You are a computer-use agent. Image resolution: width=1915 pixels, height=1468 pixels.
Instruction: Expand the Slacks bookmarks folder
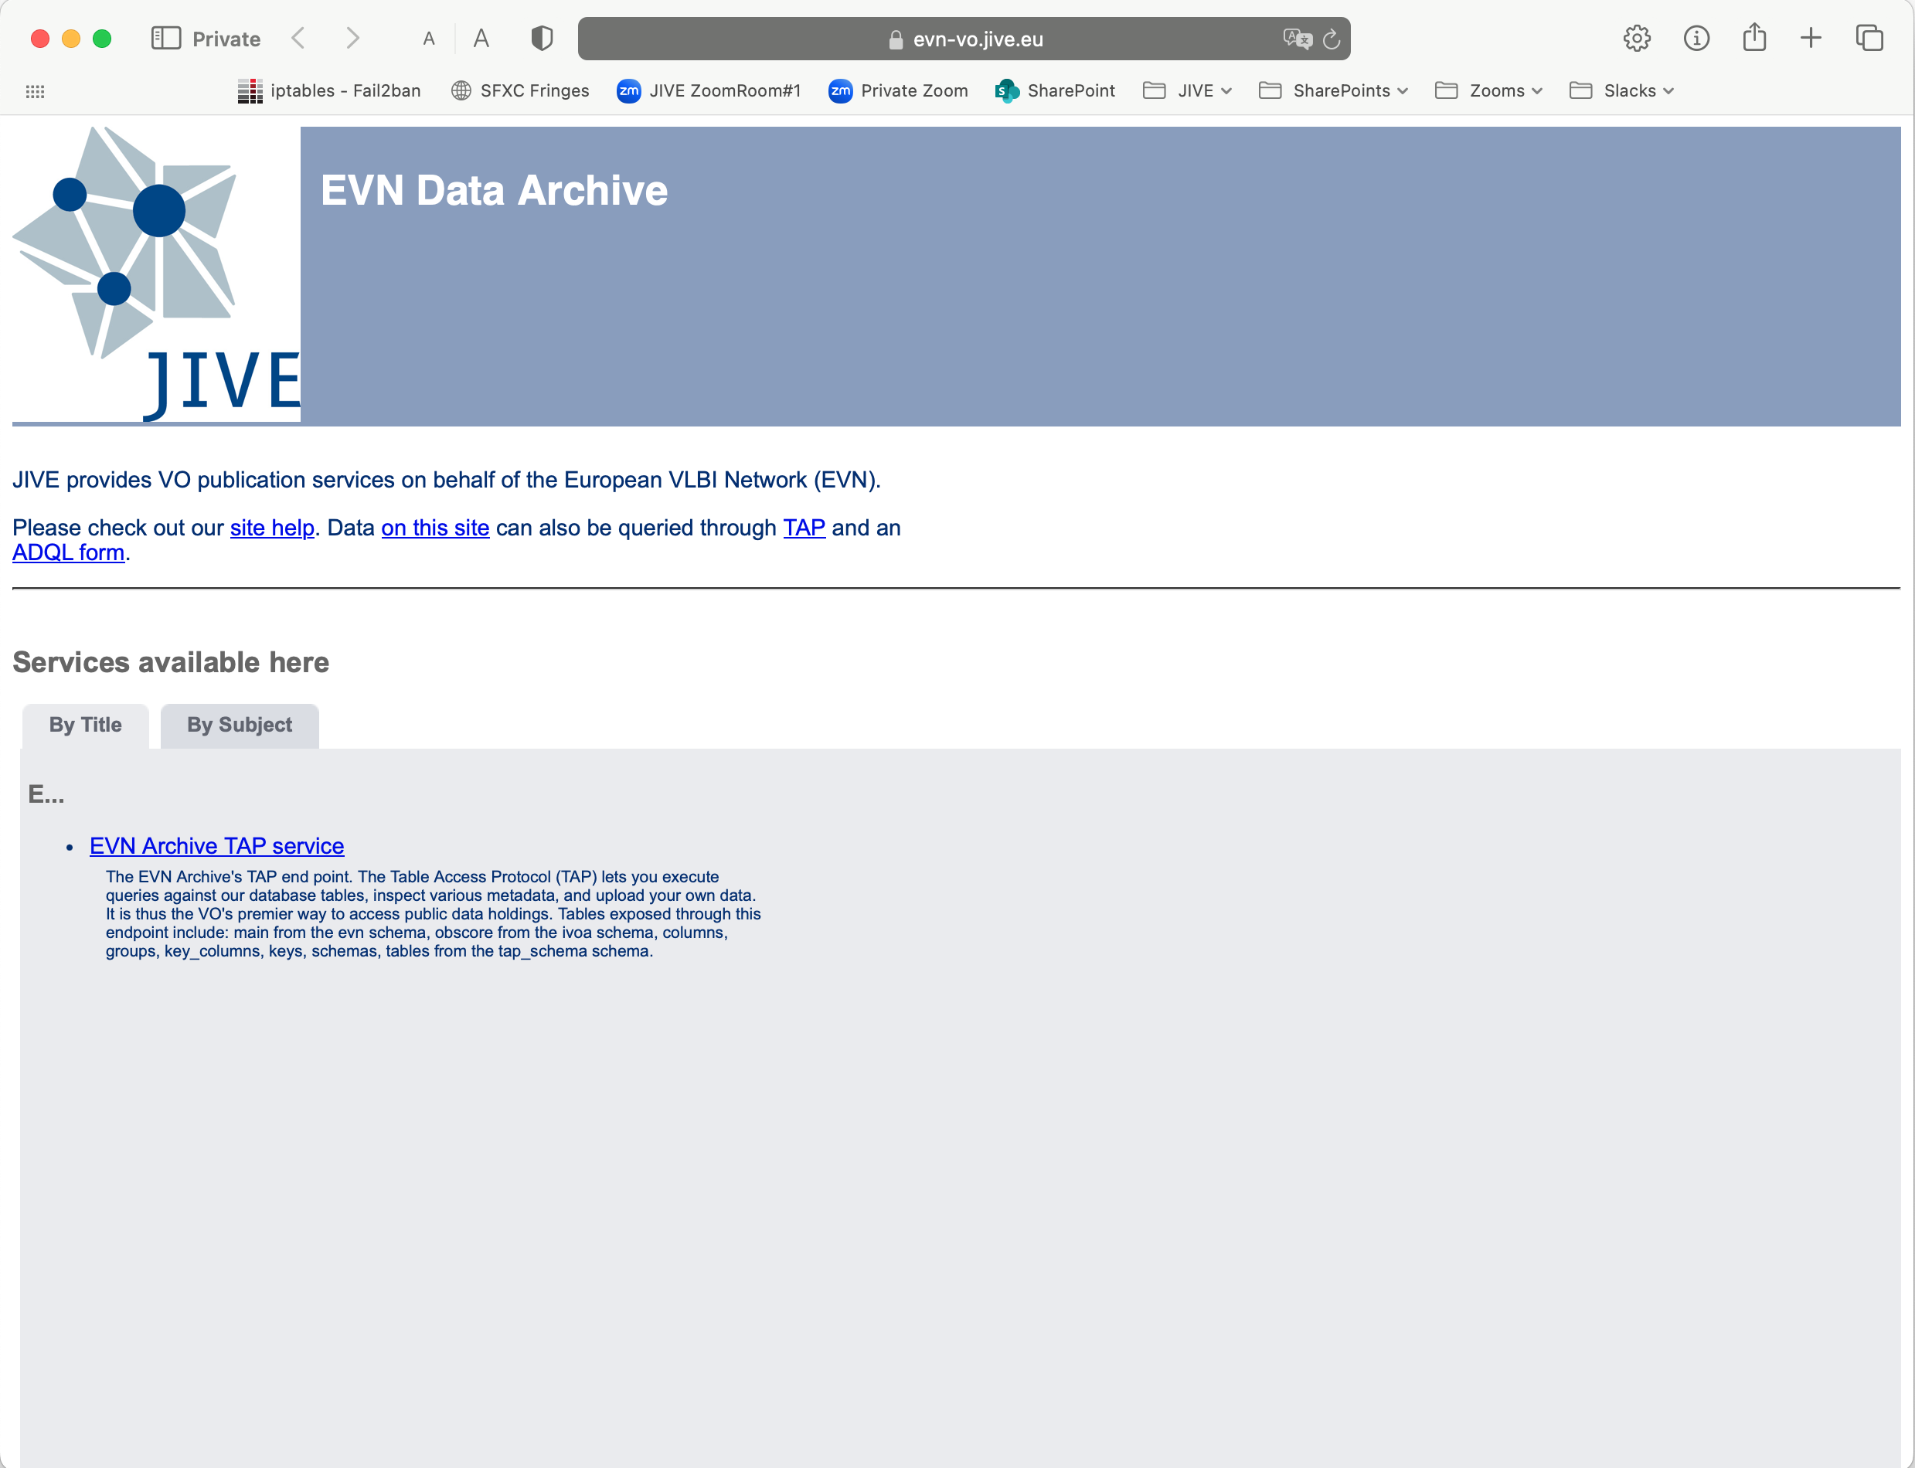[1621, 91]
